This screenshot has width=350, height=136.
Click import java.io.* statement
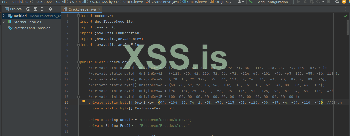point(98,27)
